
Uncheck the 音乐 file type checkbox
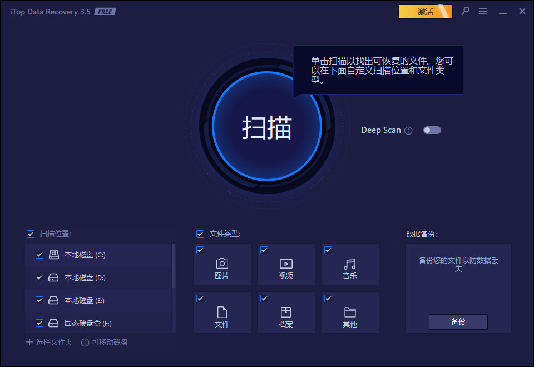pyautogui.click(x=328, y=250)
